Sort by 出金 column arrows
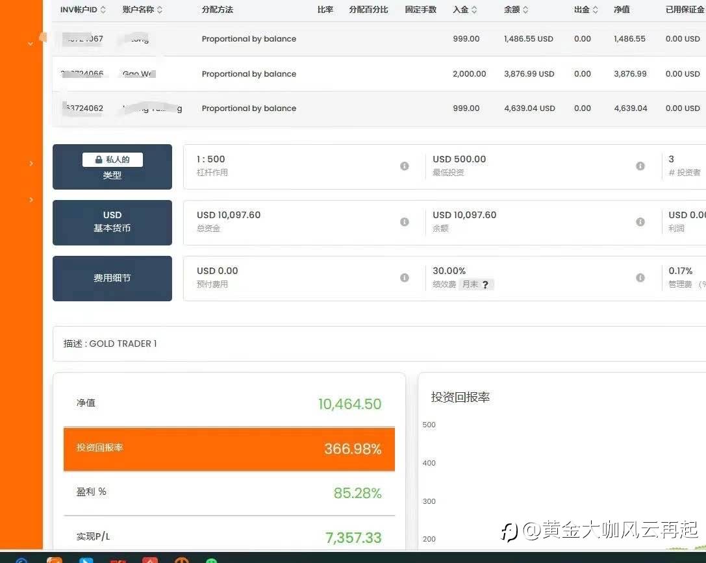 click(595, 10)
